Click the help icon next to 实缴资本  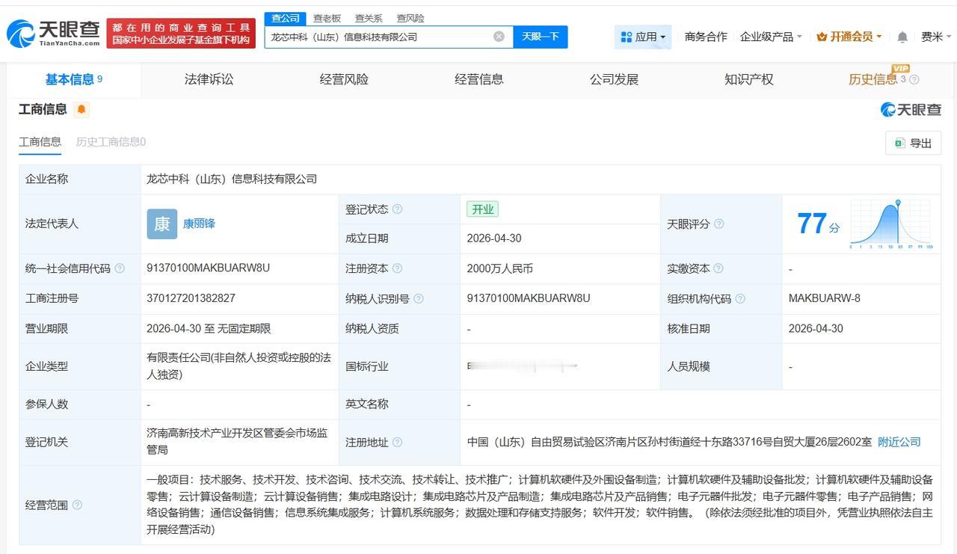718,268
